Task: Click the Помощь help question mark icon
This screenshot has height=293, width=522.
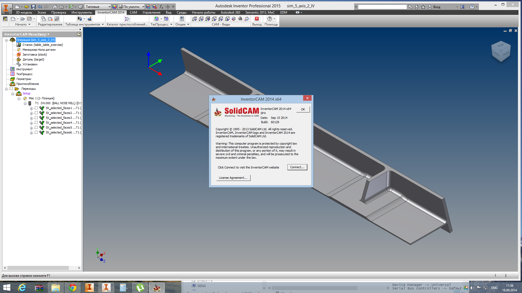Action: pyautogui.click(x=269, y=19)
